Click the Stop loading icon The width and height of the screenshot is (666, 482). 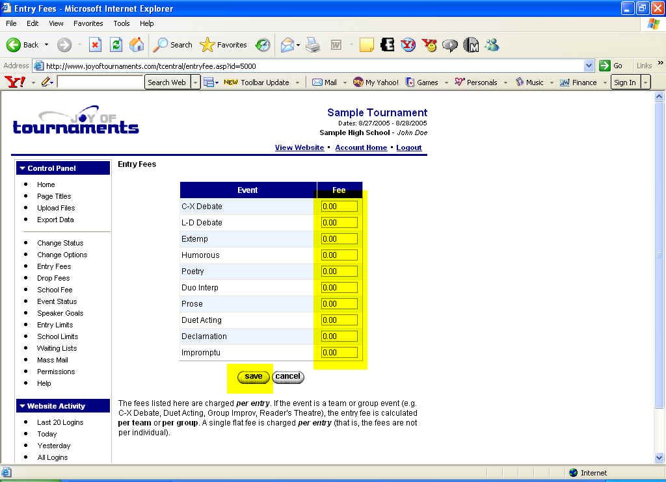tap(95, 45)
